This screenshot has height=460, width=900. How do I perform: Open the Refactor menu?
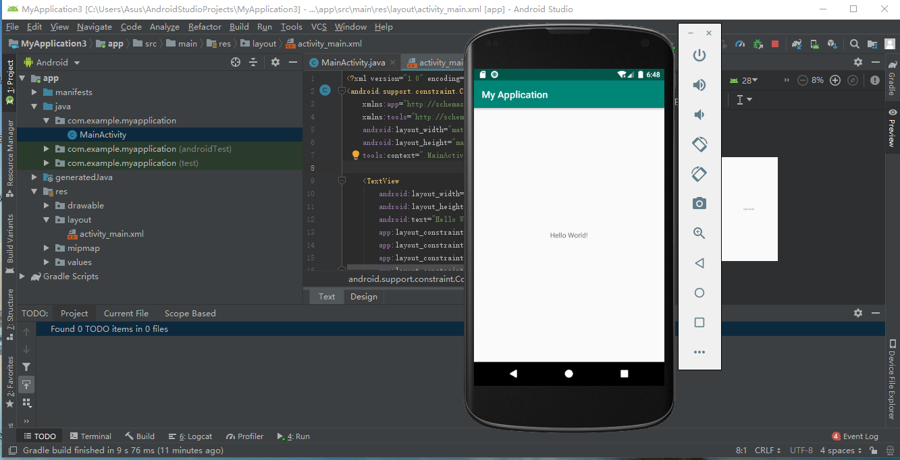(205, 27)
